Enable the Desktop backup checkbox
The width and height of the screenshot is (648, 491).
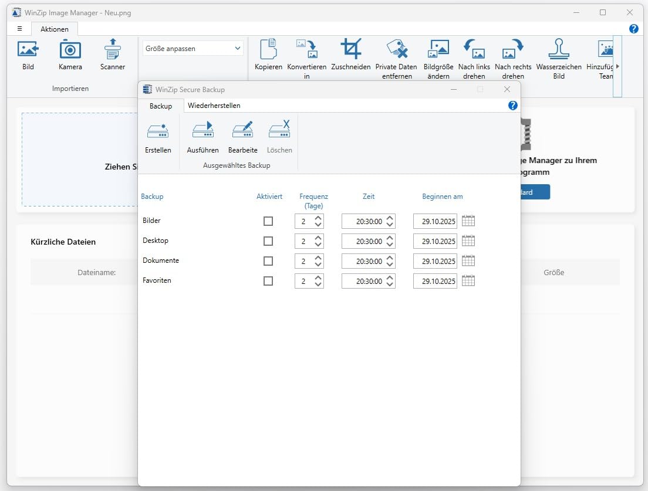[268, 241]
